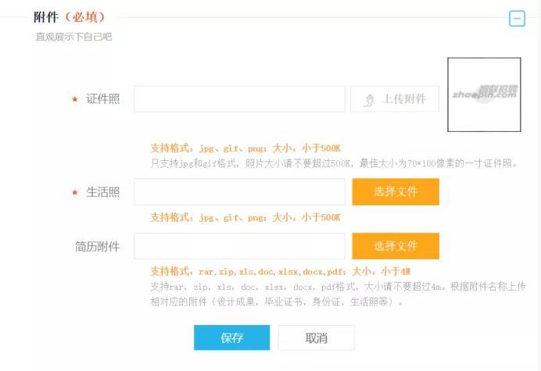Screen dimensions: 541x371
Task: Click the red asterisk beside 生活照
Action: [x=75, y=193]
